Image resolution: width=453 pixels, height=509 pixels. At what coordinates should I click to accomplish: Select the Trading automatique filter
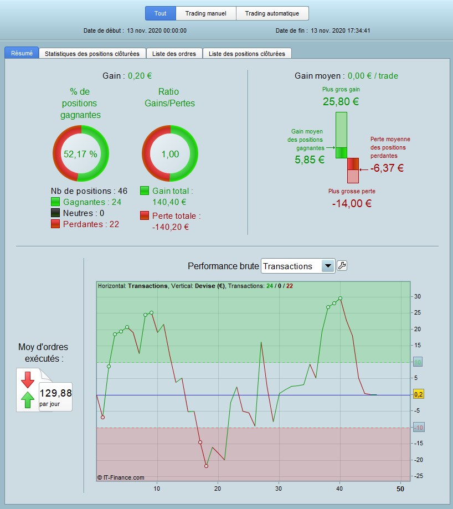pos(272,13)
